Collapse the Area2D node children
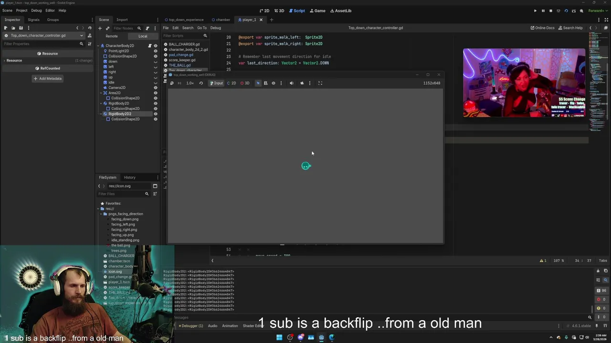The width and height of the screenshot is (611, 343). pos(101,93)
